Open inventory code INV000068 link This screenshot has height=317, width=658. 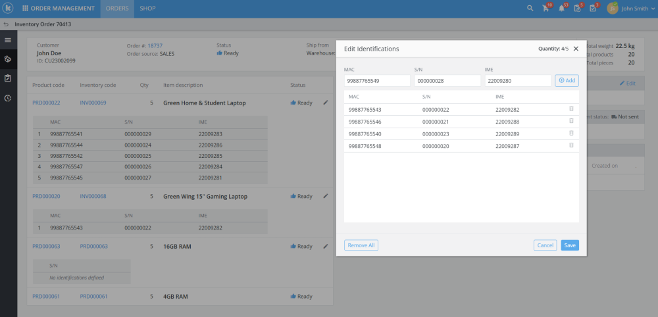click(x=93, y=196)
